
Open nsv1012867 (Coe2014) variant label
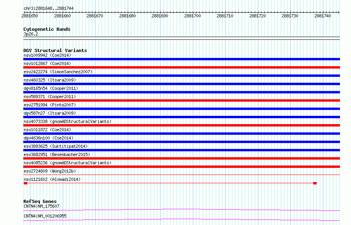coord(47,63)
